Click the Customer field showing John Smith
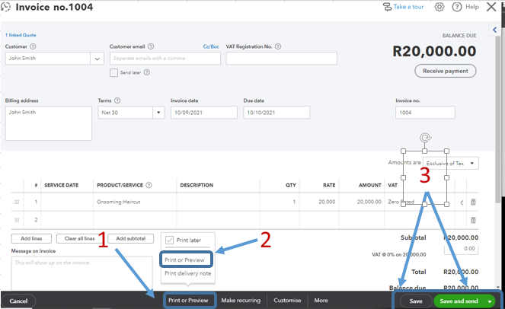The image size is (505, 309). coord(48,59)
